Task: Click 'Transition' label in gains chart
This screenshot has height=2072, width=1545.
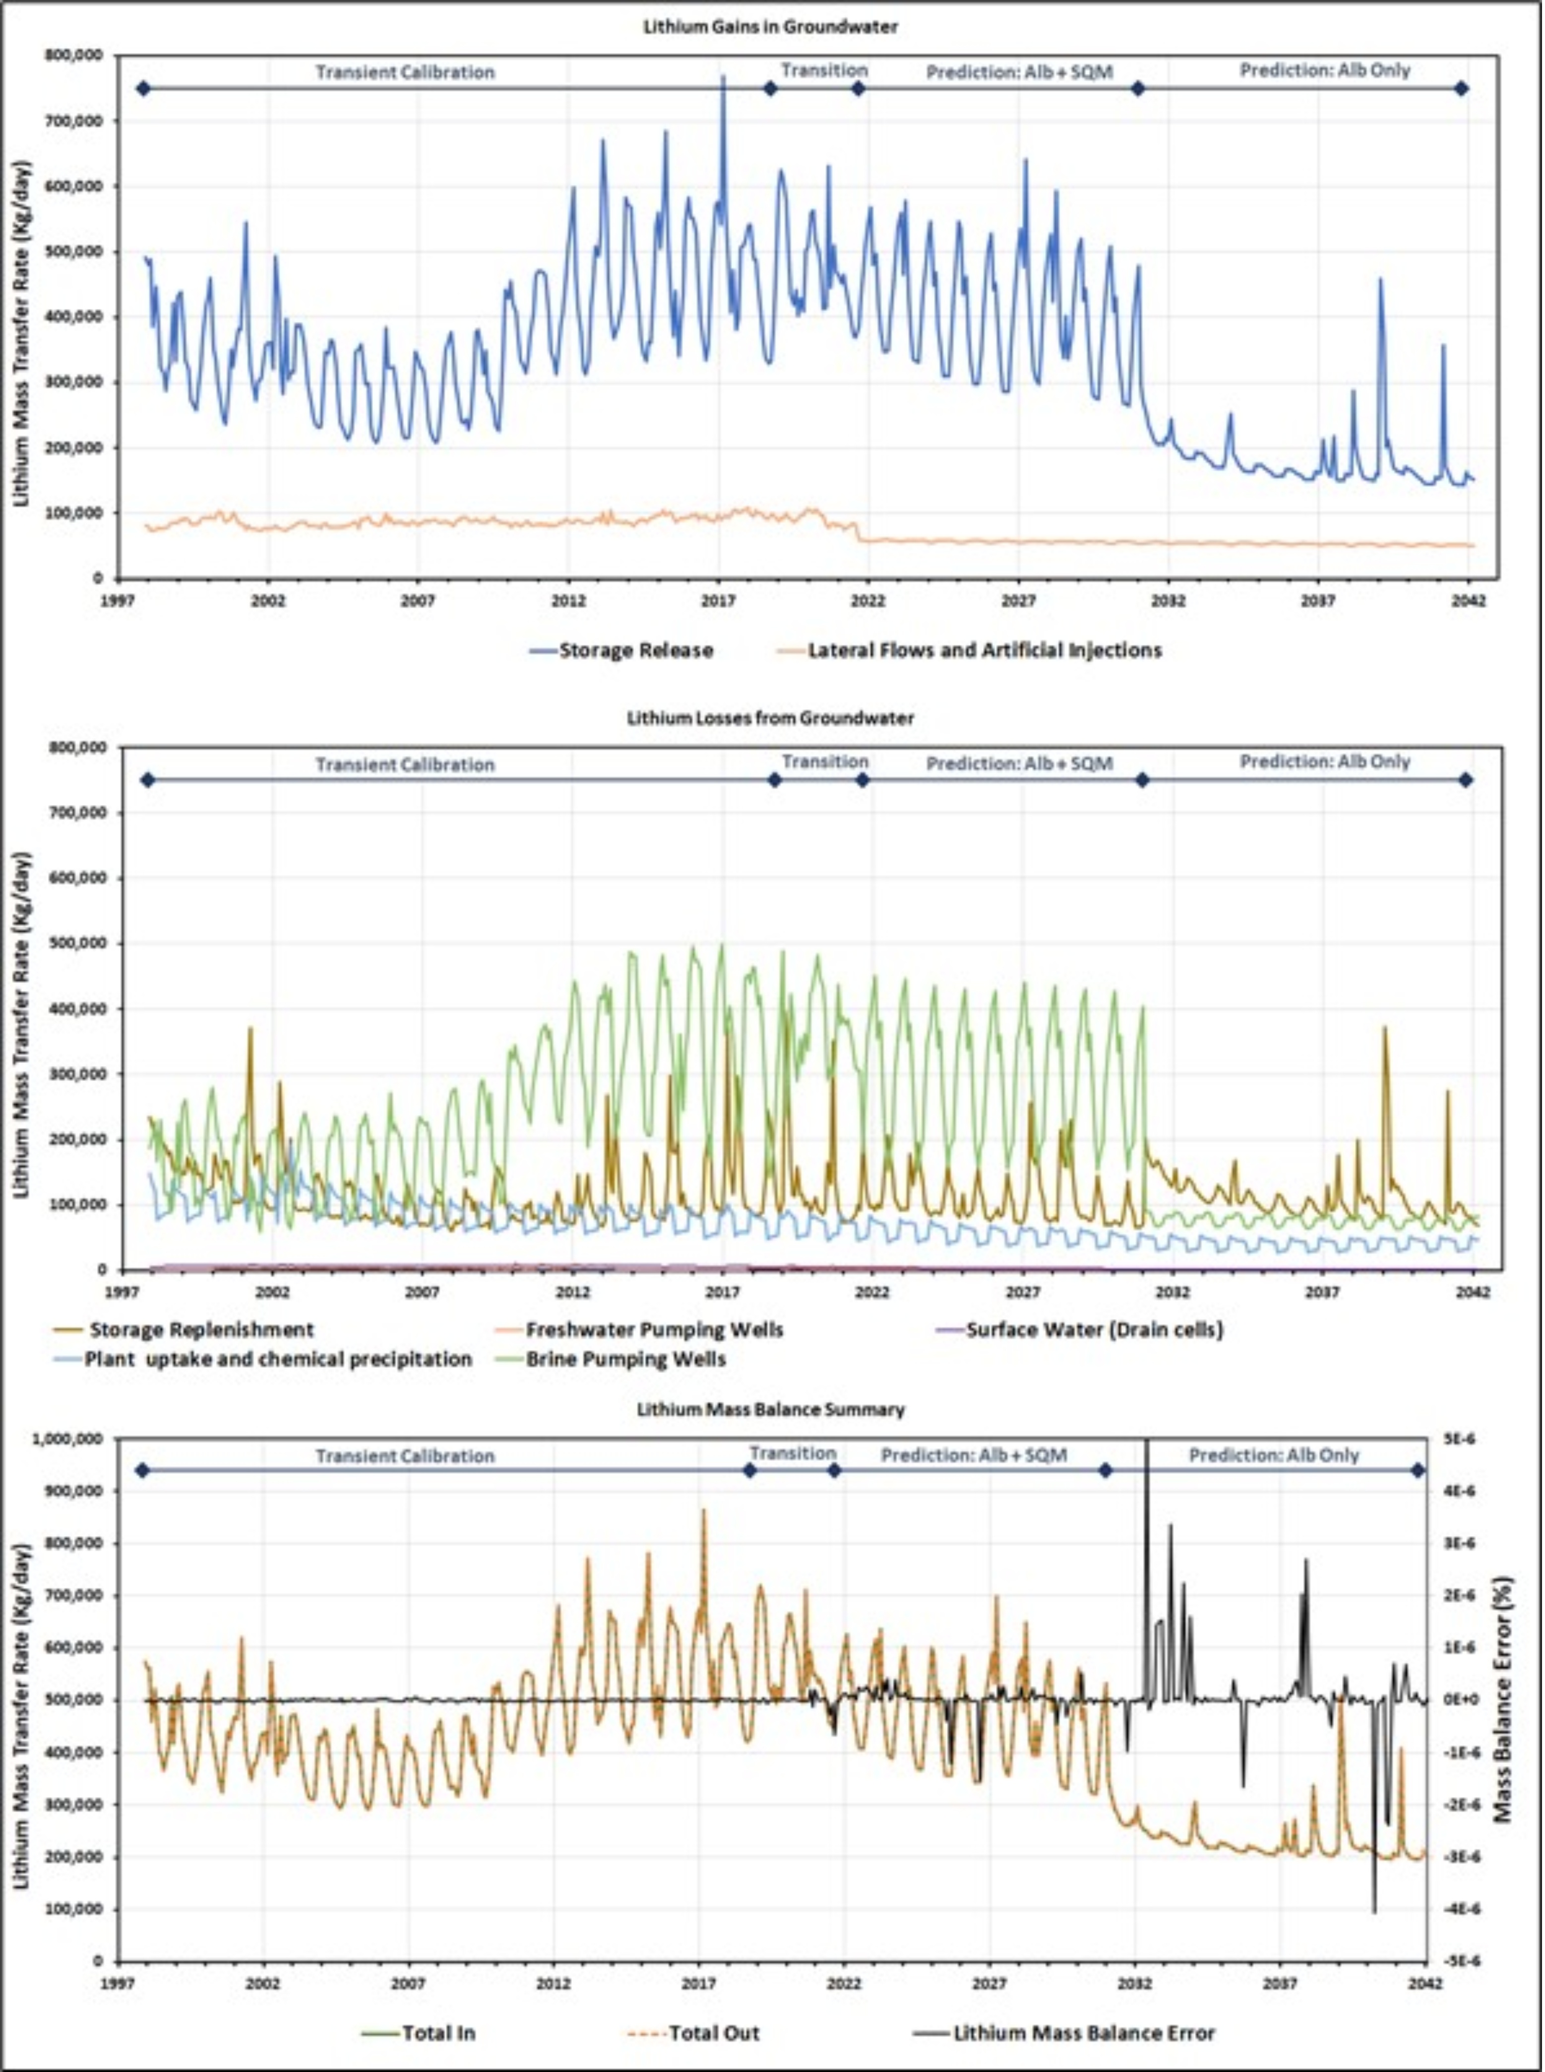Action: point(824,70)
